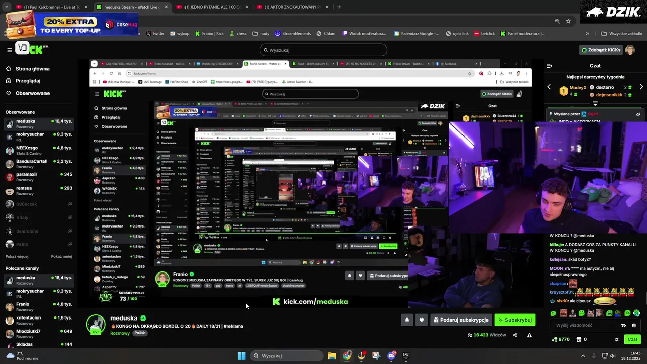Send message with green Czat button
The image size is (647, 364).
632,339
